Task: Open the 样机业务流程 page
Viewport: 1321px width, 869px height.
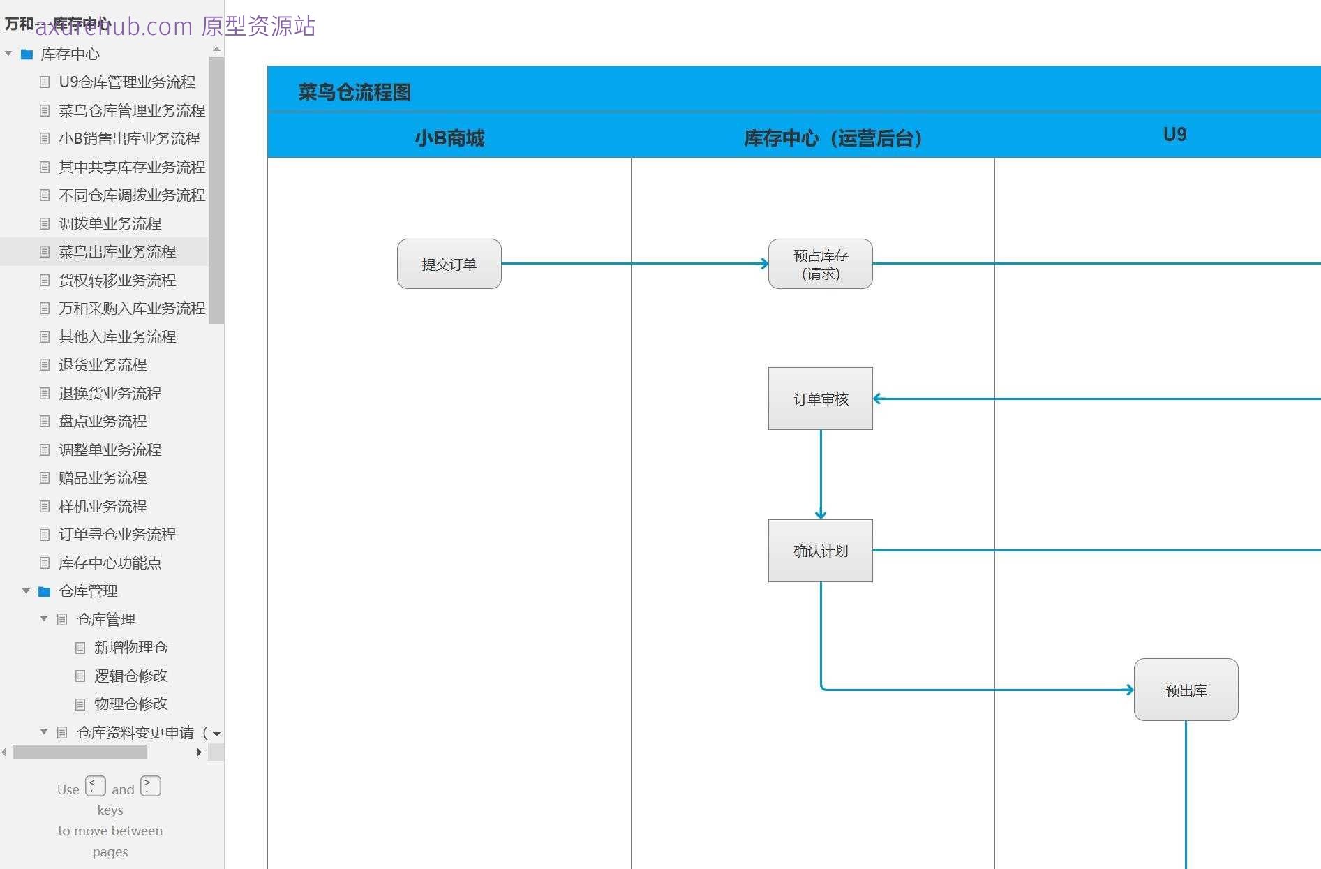Action: coord(103,506)
